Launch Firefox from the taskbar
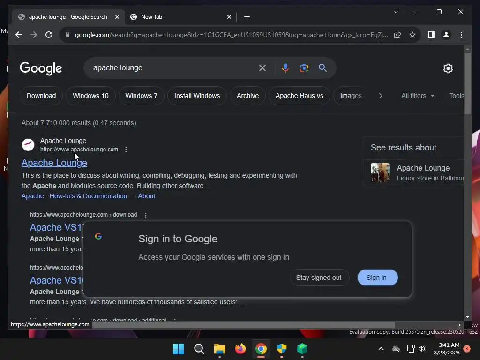 240,349
